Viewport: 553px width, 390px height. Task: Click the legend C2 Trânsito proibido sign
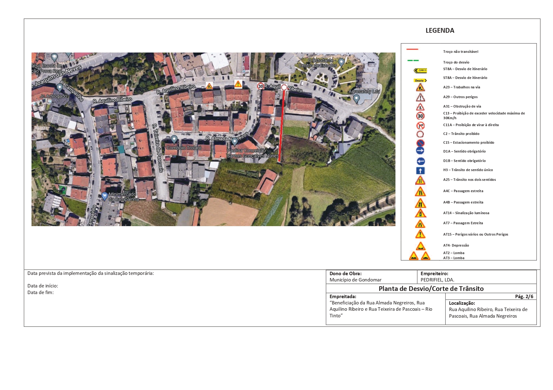tap(420, 134)
